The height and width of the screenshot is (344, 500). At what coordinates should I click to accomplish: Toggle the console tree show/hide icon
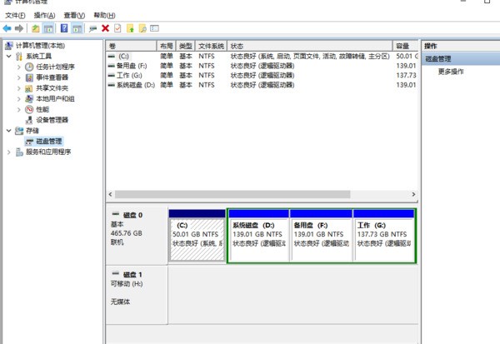coord(48,28)
